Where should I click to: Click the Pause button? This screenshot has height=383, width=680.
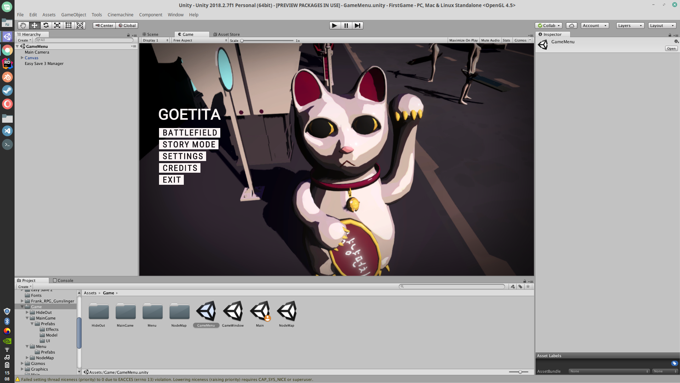tap(346, 26)
